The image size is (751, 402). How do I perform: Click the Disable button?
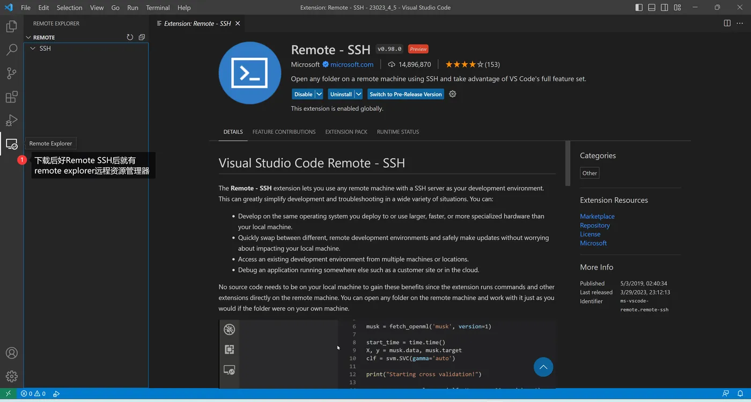pos(303,94)
